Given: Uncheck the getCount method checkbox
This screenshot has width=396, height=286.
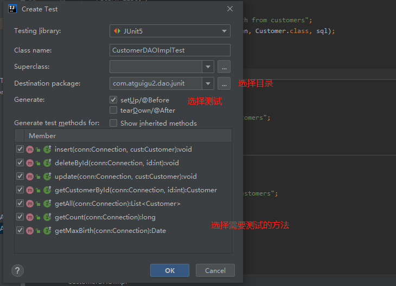Looking at the screenshot, I should [20, 217].
